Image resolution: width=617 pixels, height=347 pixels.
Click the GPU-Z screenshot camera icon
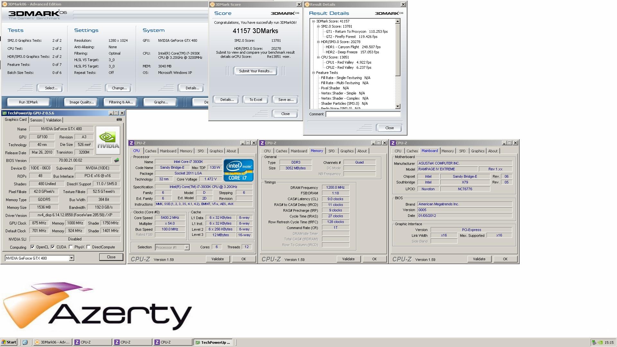tap(119, 120)
